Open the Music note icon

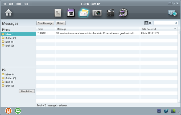(x=124, y=13)
